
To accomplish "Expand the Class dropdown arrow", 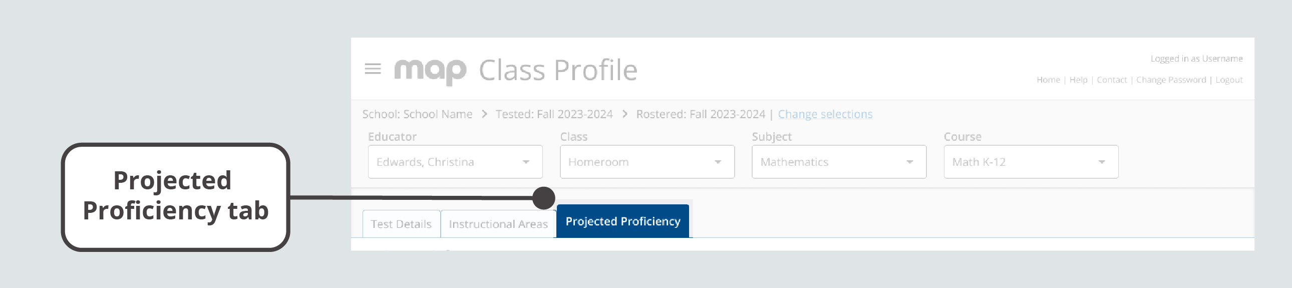I will click(718, 162).
